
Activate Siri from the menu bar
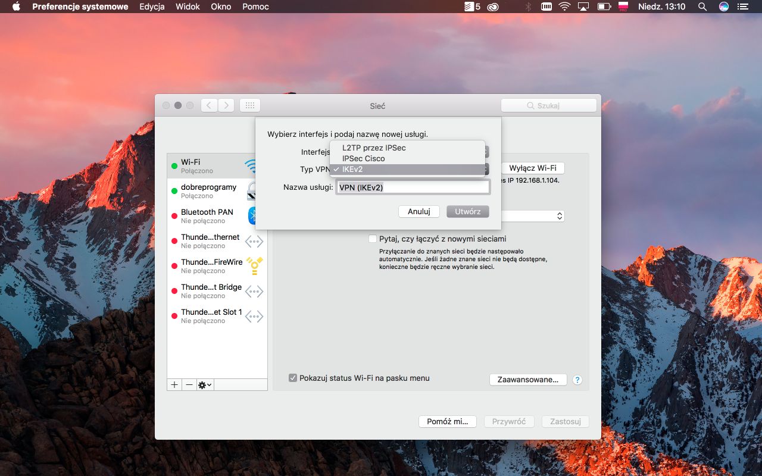pos(724,7)
